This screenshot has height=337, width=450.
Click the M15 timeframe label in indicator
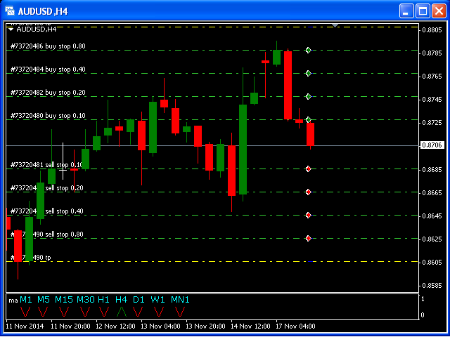click(64, 300)
